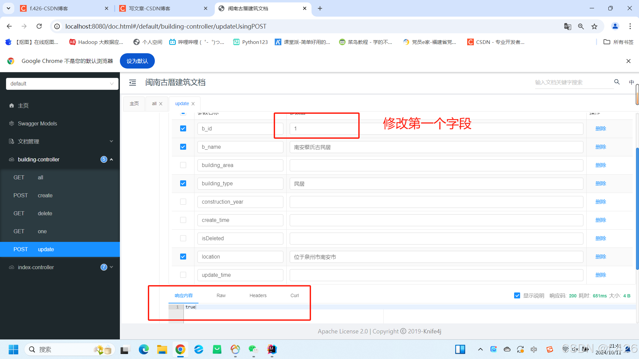The image size is (639, 359).
Task: Expand the 文档管理 menu
Action: 60,141
